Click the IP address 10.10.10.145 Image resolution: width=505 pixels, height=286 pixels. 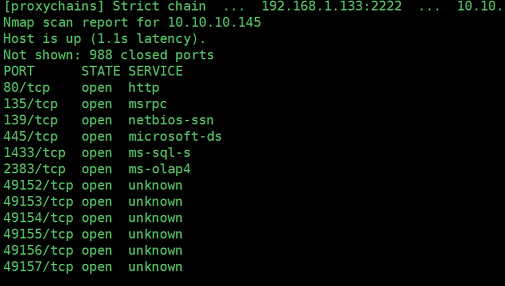[214, 22]
